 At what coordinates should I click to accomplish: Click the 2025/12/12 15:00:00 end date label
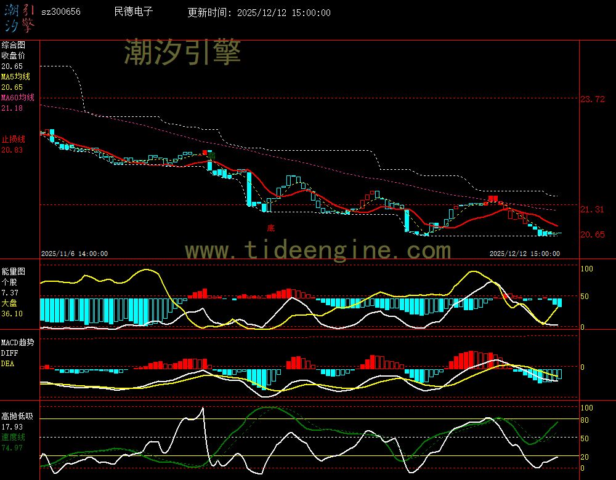pos(524,254)
